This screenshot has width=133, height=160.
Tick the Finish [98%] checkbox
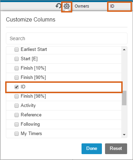coord(17,96)
